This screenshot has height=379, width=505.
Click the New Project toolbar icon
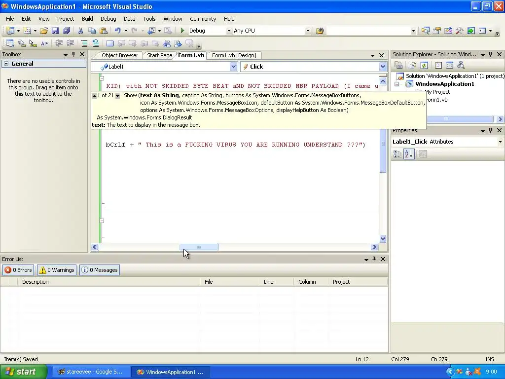pos(10,31)
